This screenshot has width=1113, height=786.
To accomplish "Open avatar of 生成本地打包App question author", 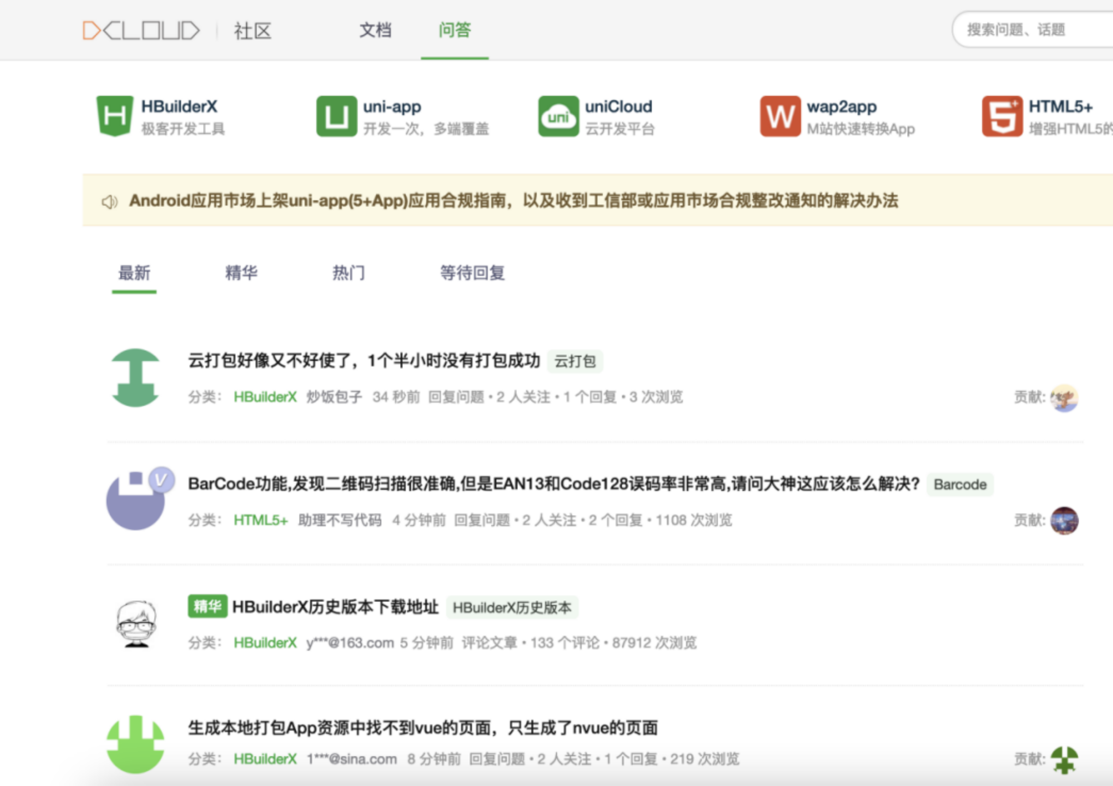I will (135, 745).
